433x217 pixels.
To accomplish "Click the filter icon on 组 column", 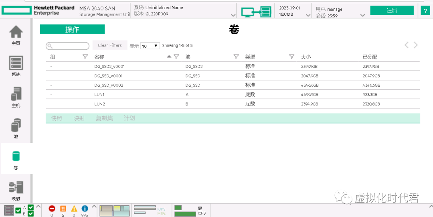I will (x=85, y=57).
